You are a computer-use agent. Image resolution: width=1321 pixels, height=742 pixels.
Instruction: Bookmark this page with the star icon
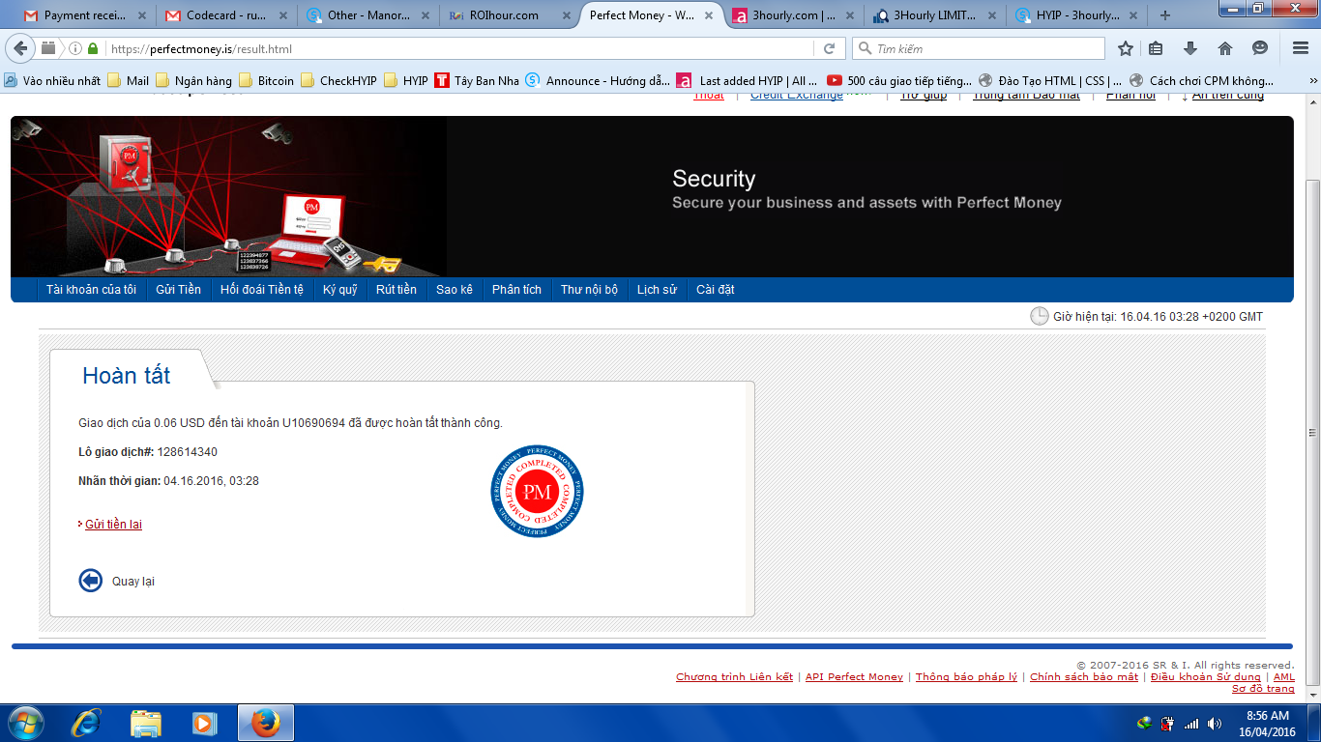coord(1126,48)
